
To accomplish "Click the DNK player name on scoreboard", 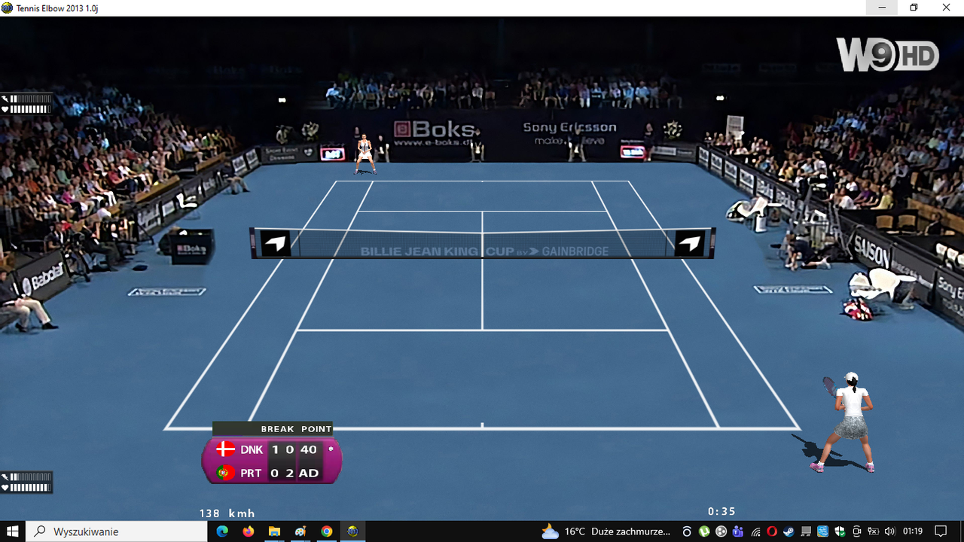I will point(252,449).
